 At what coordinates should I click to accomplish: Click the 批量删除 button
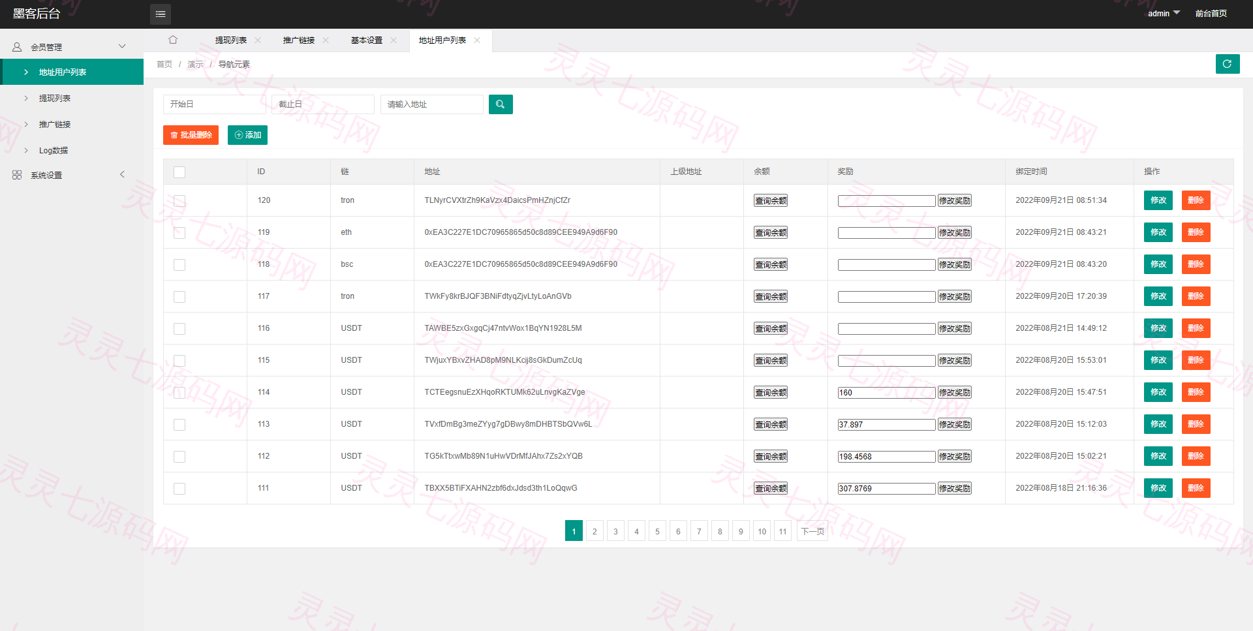pyautogui.click(x=191, y=135)
